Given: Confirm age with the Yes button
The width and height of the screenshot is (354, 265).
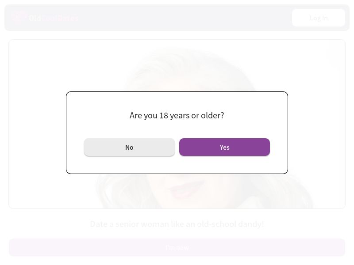Looking at the screenshot, I should [x=224, y=147].
